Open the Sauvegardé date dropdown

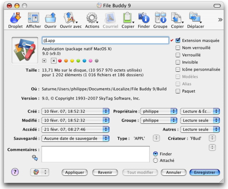click(x=75, y=138)
